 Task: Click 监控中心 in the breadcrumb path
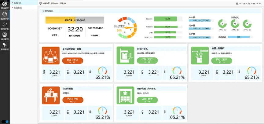coord(55,3)
